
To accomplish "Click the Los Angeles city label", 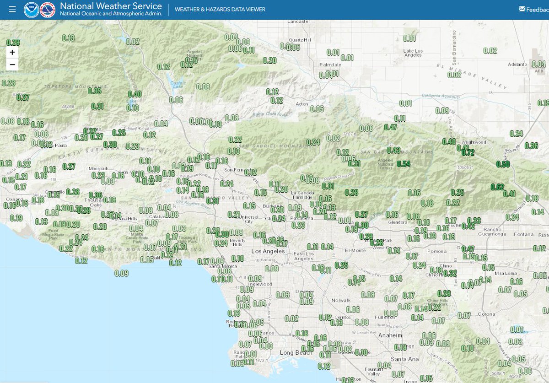I will click(x=267, y=251).
